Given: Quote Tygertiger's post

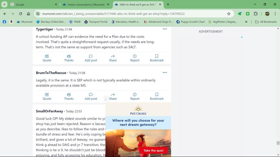Looking at the screenshot, I should [x=47, y=58].
